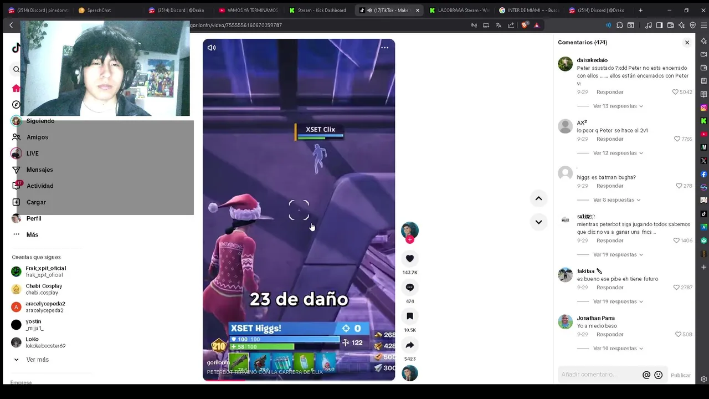Viewport: 709px width, 399px height.
Task: Close the Comentarios panel
Action: coord(687,43)
